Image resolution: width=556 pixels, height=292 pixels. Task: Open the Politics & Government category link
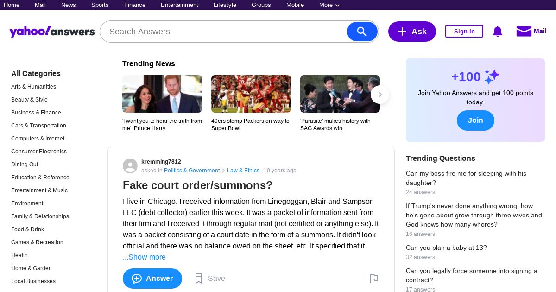(192, 171)
